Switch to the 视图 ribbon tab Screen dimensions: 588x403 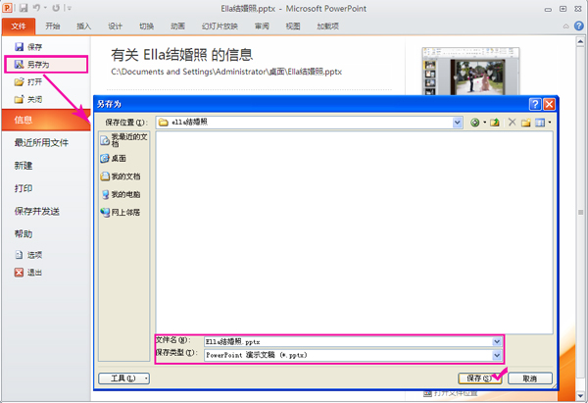(293, 25)
